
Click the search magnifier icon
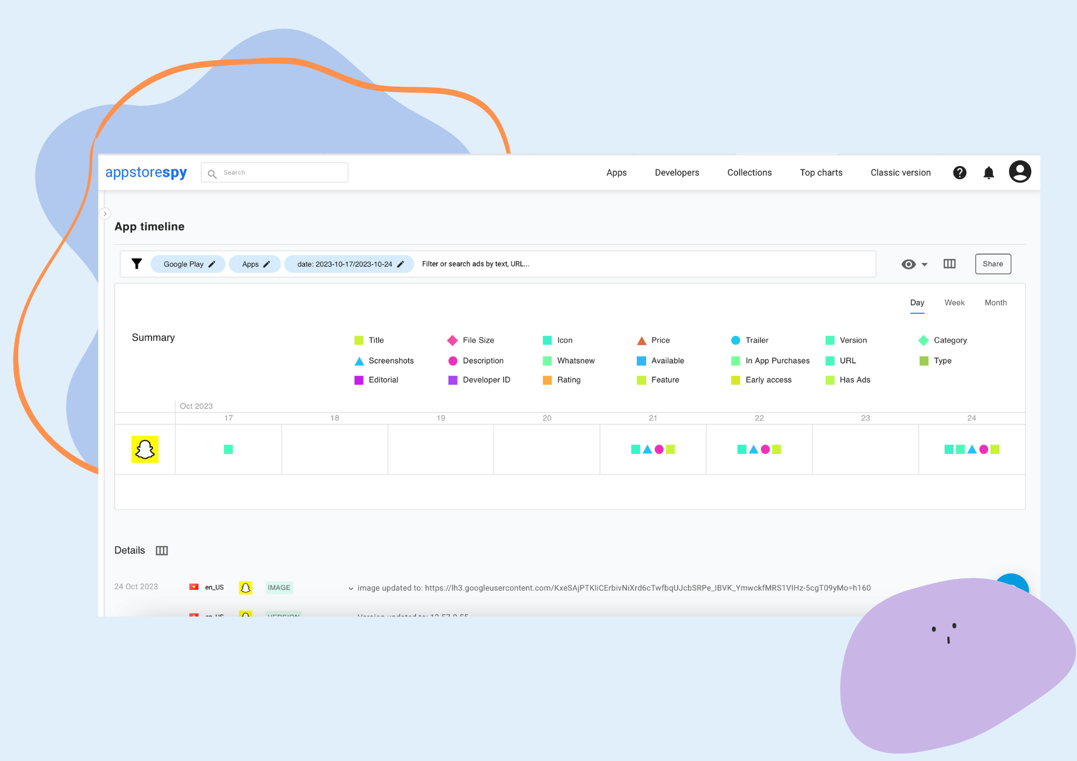[212, 173]
